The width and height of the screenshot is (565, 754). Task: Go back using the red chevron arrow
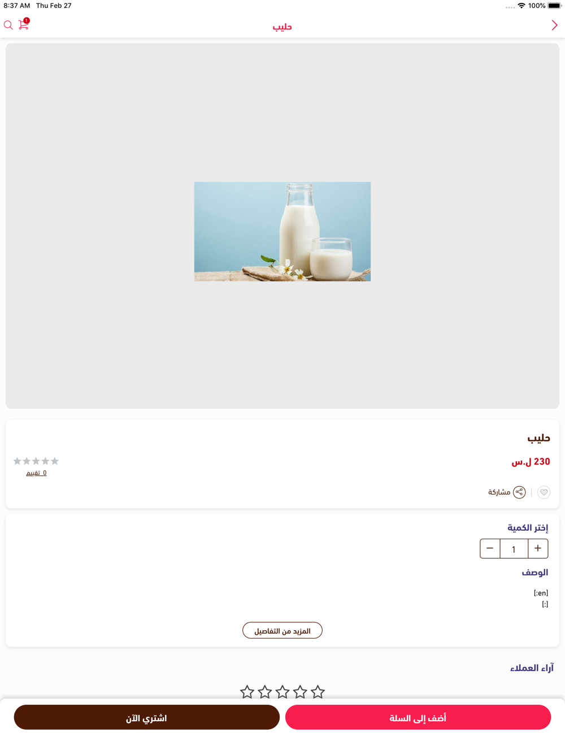pos(554,25)
